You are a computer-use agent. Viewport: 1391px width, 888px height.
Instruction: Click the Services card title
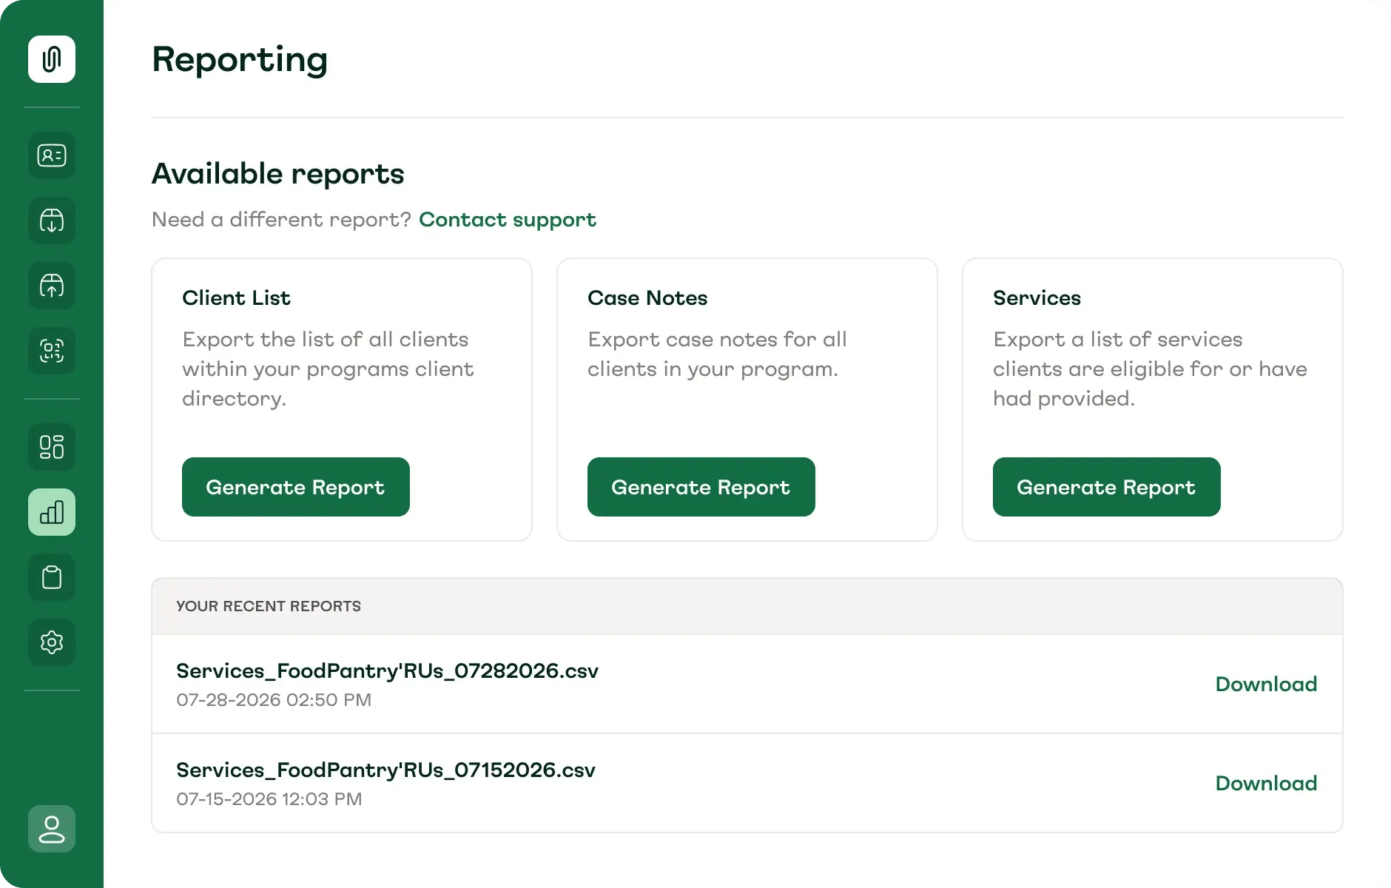[x=1037, y=297]
